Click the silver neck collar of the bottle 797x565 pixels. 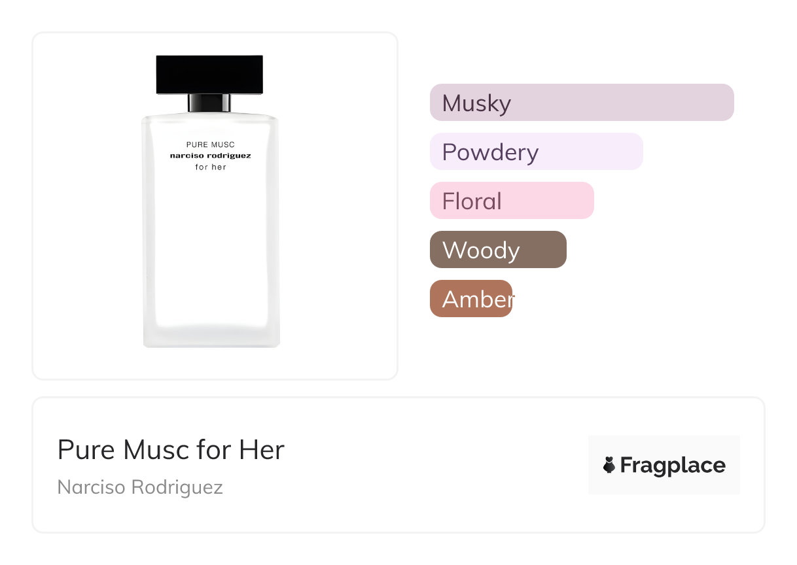209,103
